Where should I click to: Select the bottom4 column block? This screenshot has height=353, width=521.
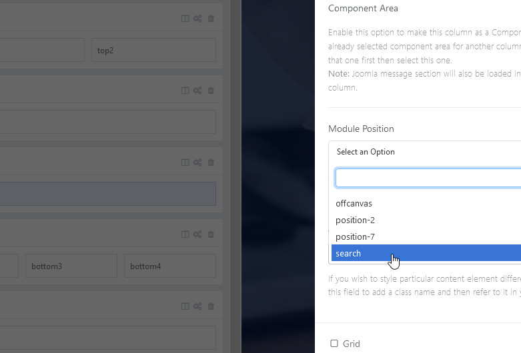[169, 266]
